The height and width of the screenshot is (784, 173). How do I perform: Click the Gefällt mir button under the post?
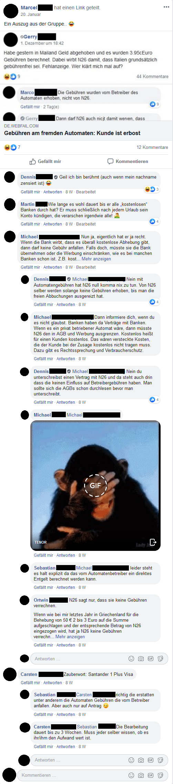pyautogui.click(x=45, y=161)
